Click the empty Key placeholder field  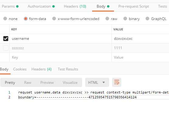[60, 57]
